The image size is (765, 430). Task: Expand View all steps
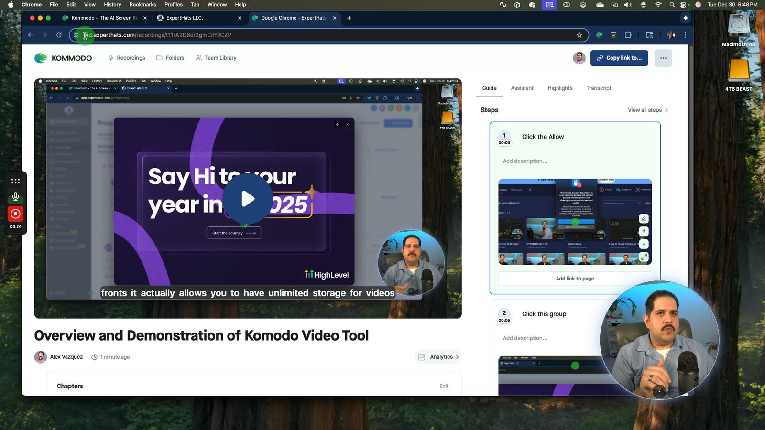point(648,110)
